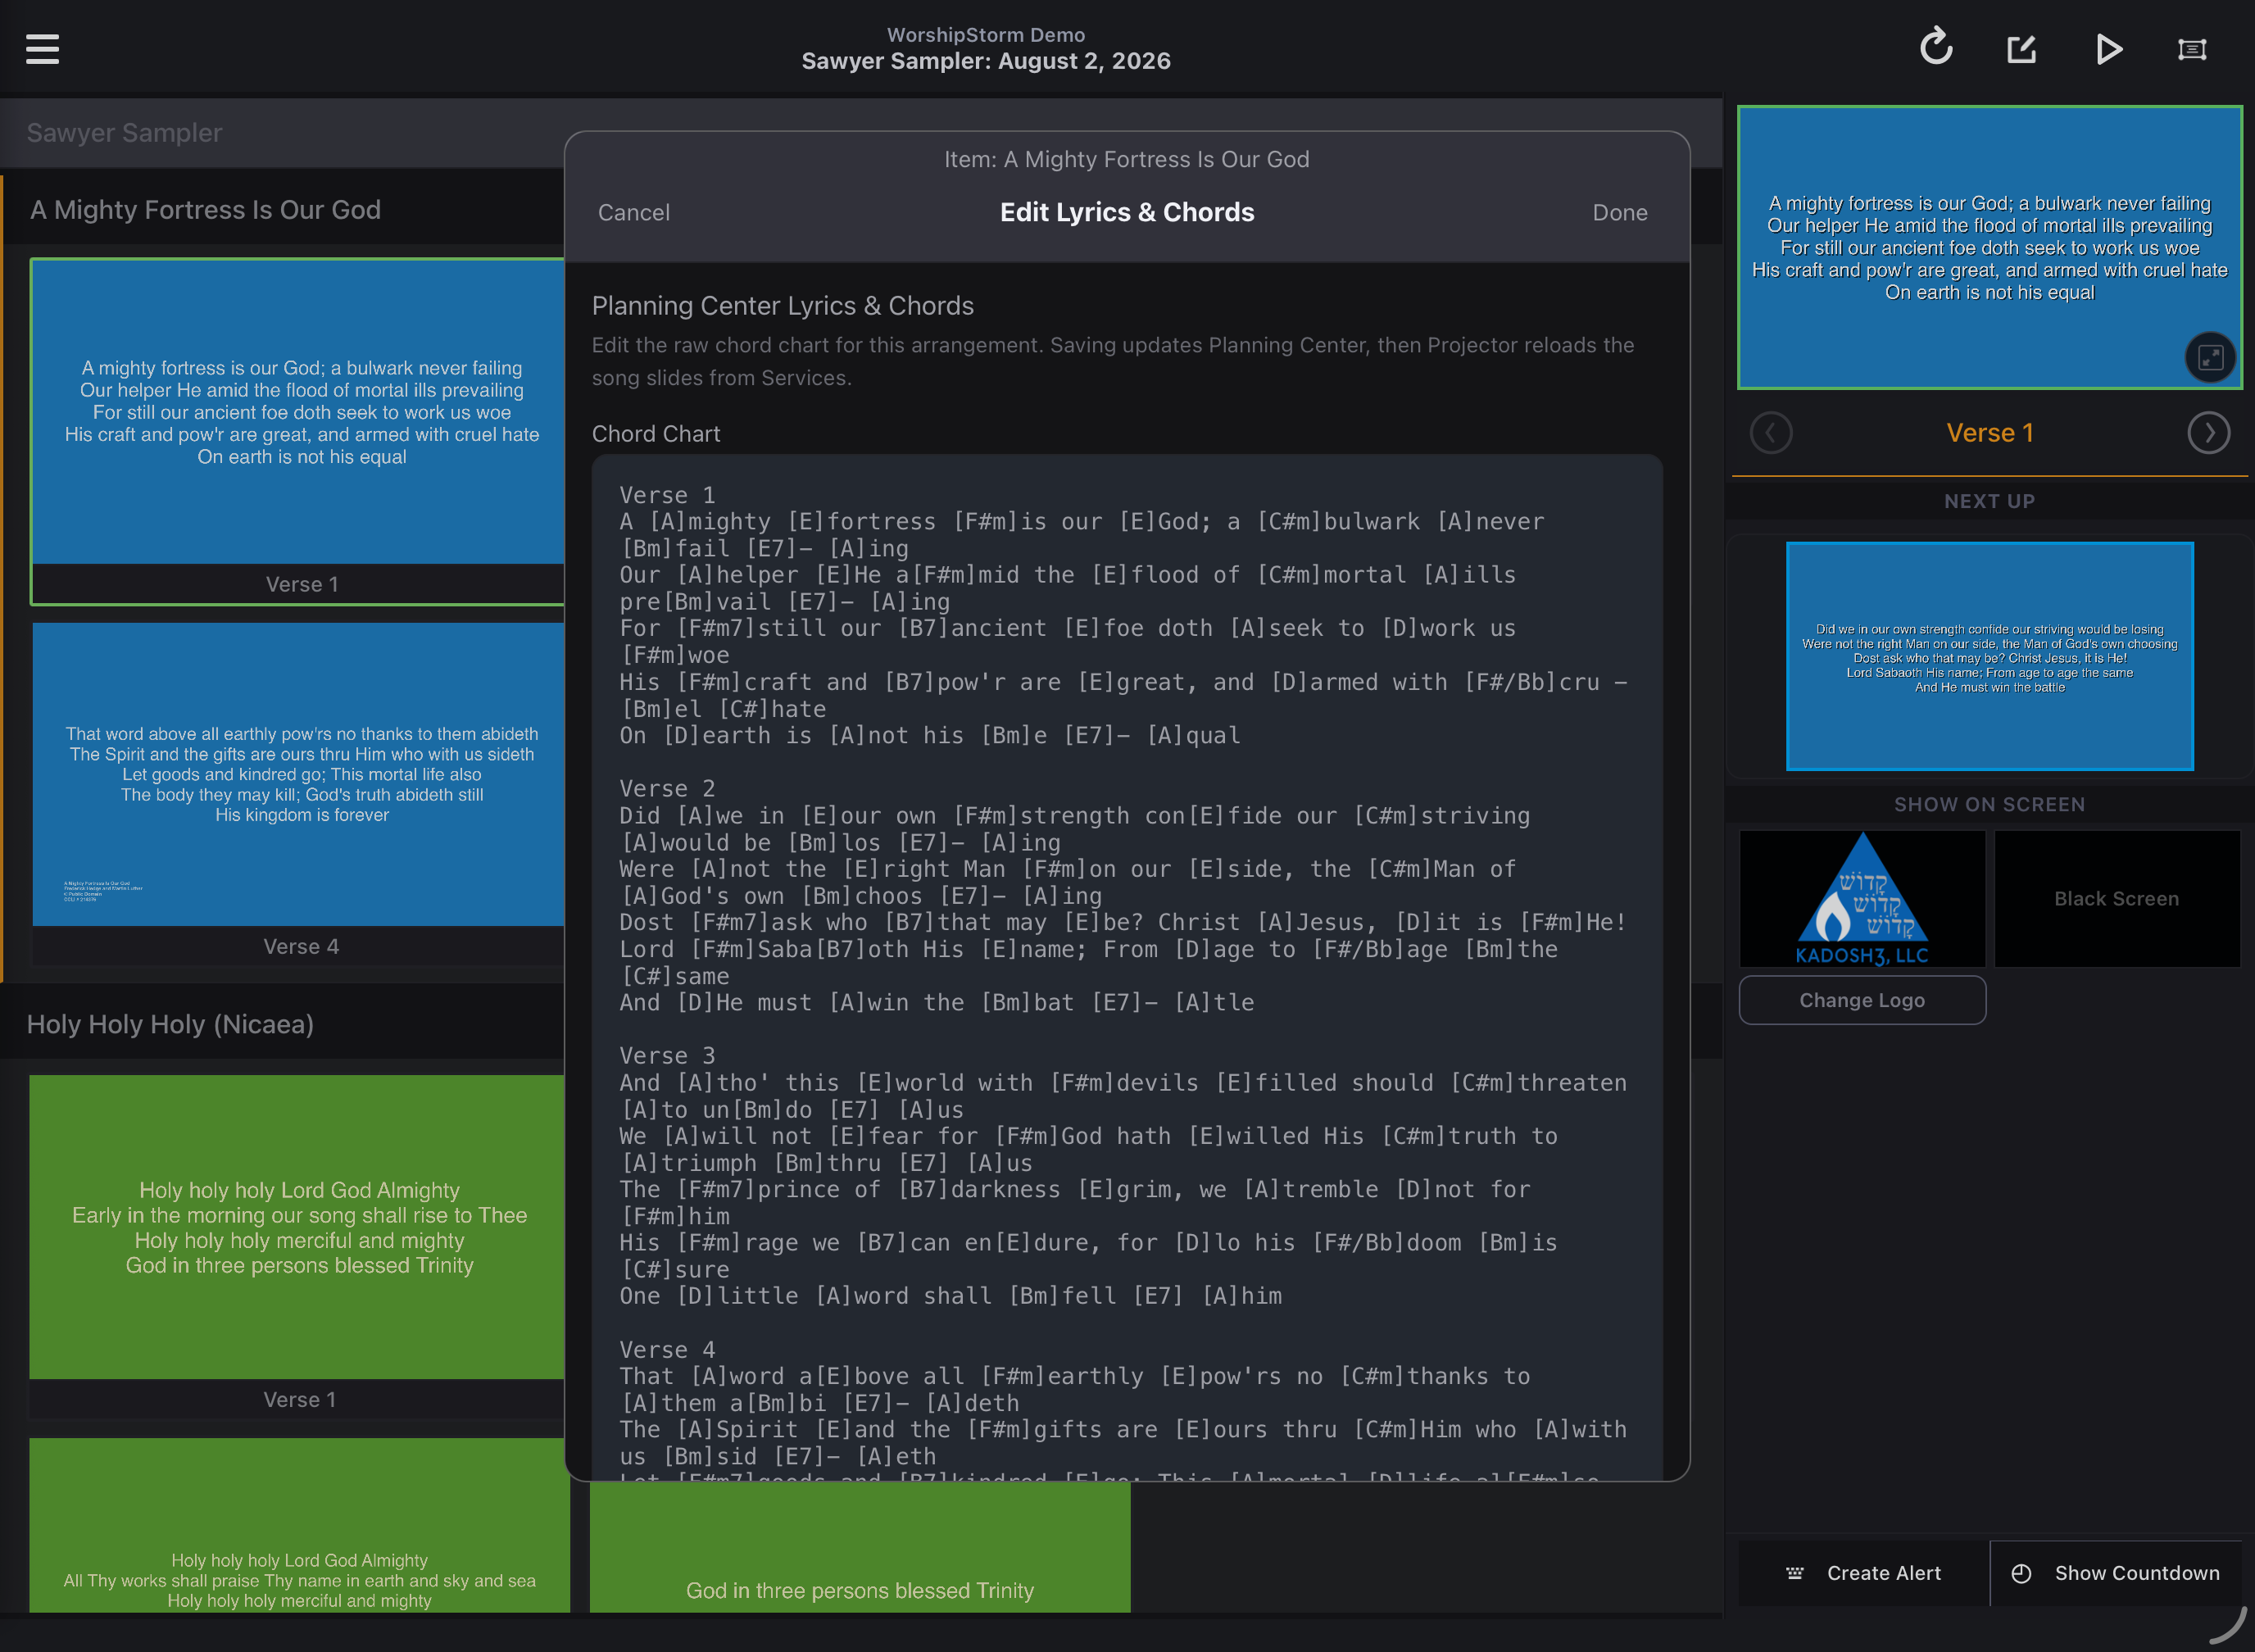2255x1652 pixels.
Task: Select the Holy Holy Holy 'All Thy works' slide
Action: 299,1525
